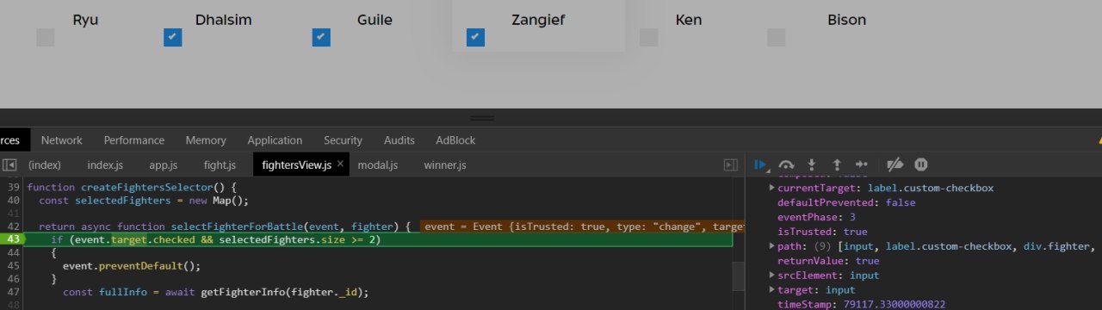Show the file navigator pane
Screen dimensions: 1102x310
pos(9,164)
